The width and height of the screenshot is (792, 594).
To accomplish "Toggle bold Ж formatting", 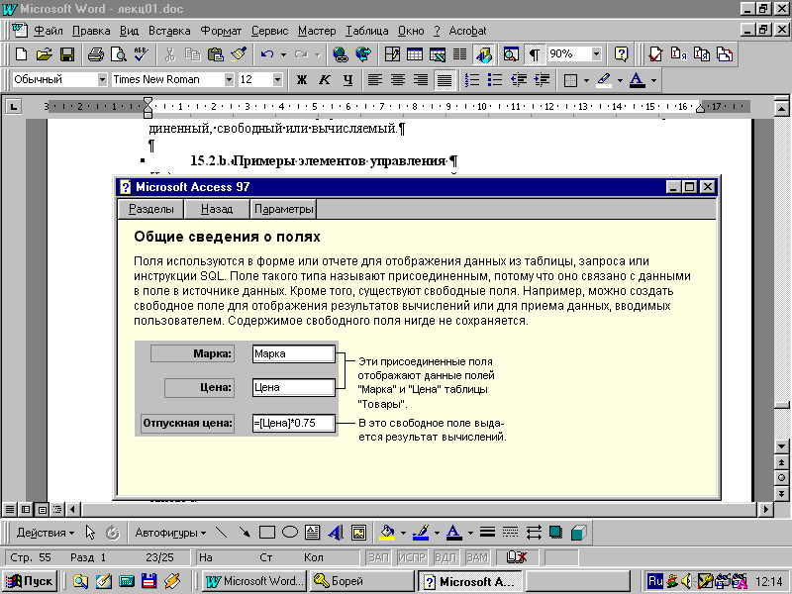I will tap(302, 80).
